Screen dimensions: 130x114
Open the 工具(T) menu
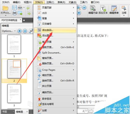pyautogui.click(x=84, y=2)
